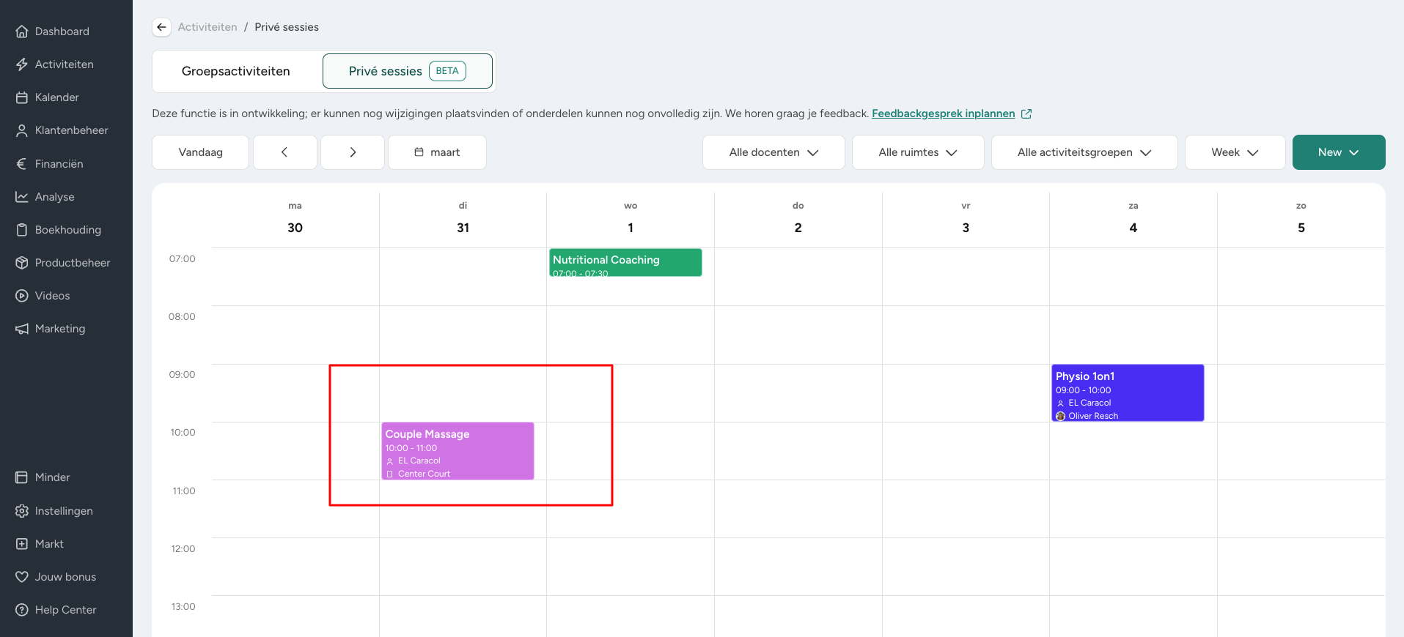Open Videos via the play icon
Screen dimensions: 1404x637
[x=22, y=296]
